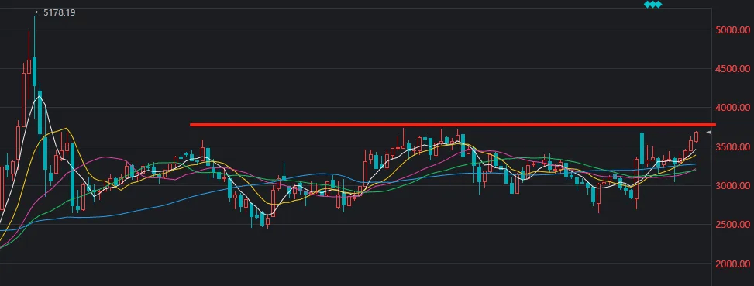Click the 3000.00 price axis label
Viewport: 754px width, 286px height.
pos(733,185)
